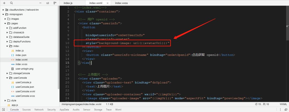Open userConsole.json in the file tree

(25, 87)
